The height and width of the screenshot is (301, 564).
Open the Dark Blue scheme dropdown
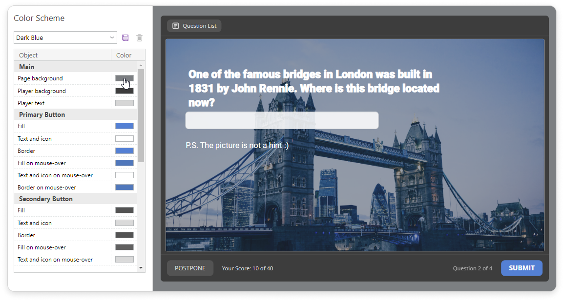(65, 38)
